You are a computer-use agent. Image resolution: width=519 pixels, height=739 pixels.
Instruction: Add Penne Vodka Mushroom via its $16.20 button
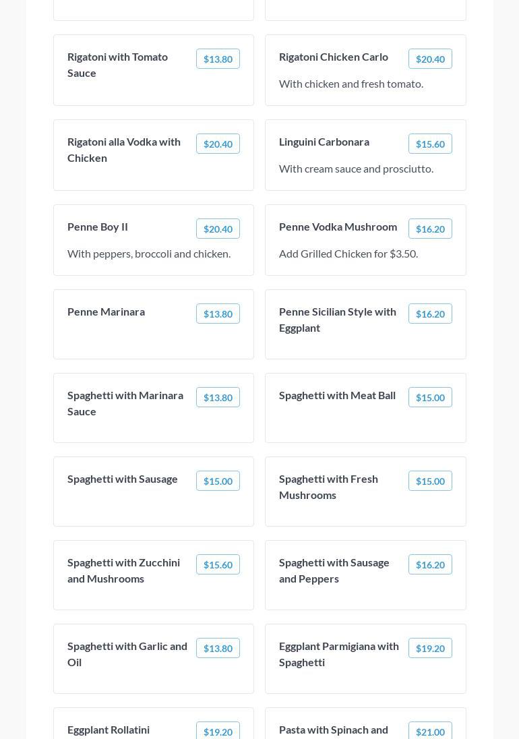click(x=430, y=229)
